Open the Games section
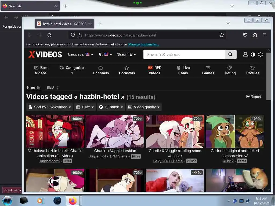275x206 pixels. click(x=208, y=70)
